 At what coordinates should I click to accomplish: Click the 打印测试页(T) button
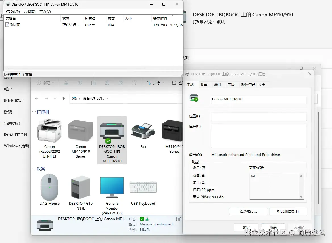288,211
